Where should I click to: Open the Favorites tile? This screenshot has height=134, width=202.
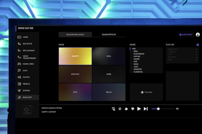tap(146, 92)
